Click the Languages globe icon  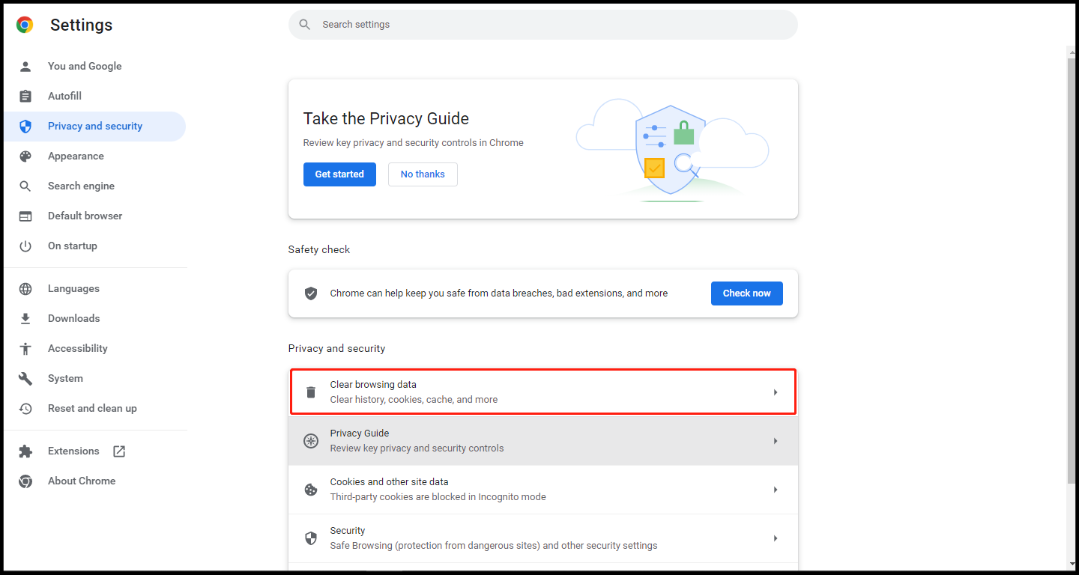(x=25, y=288)
